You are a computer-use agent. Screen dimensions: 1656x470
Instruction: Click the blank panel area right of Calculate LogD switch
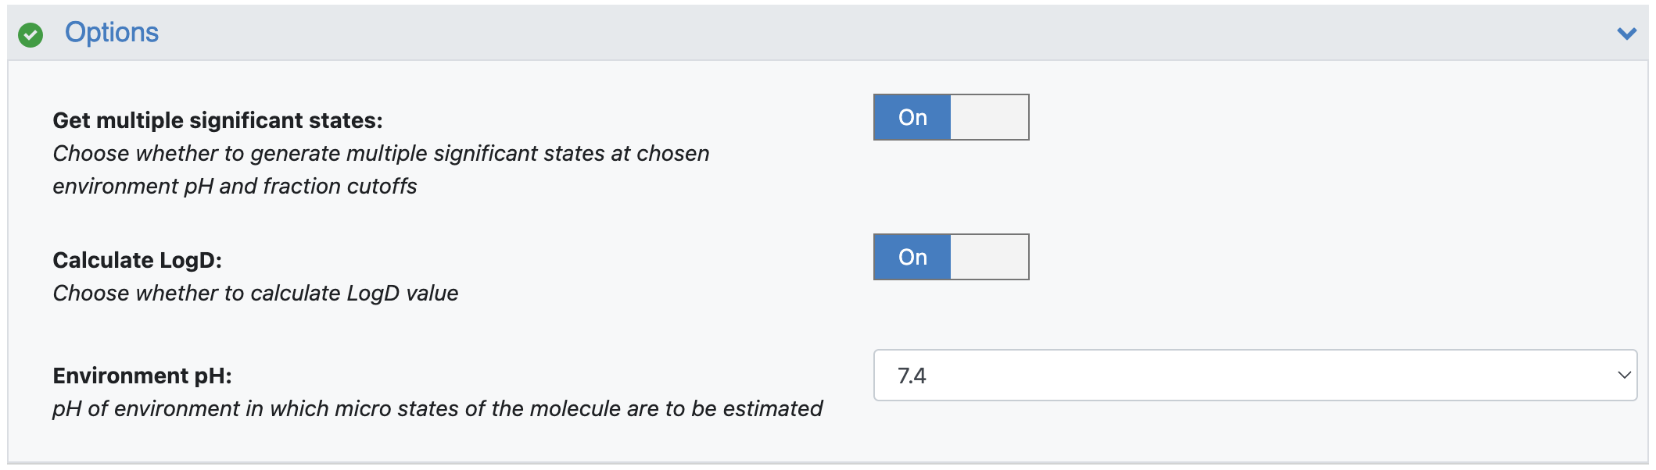(1329, 257)
